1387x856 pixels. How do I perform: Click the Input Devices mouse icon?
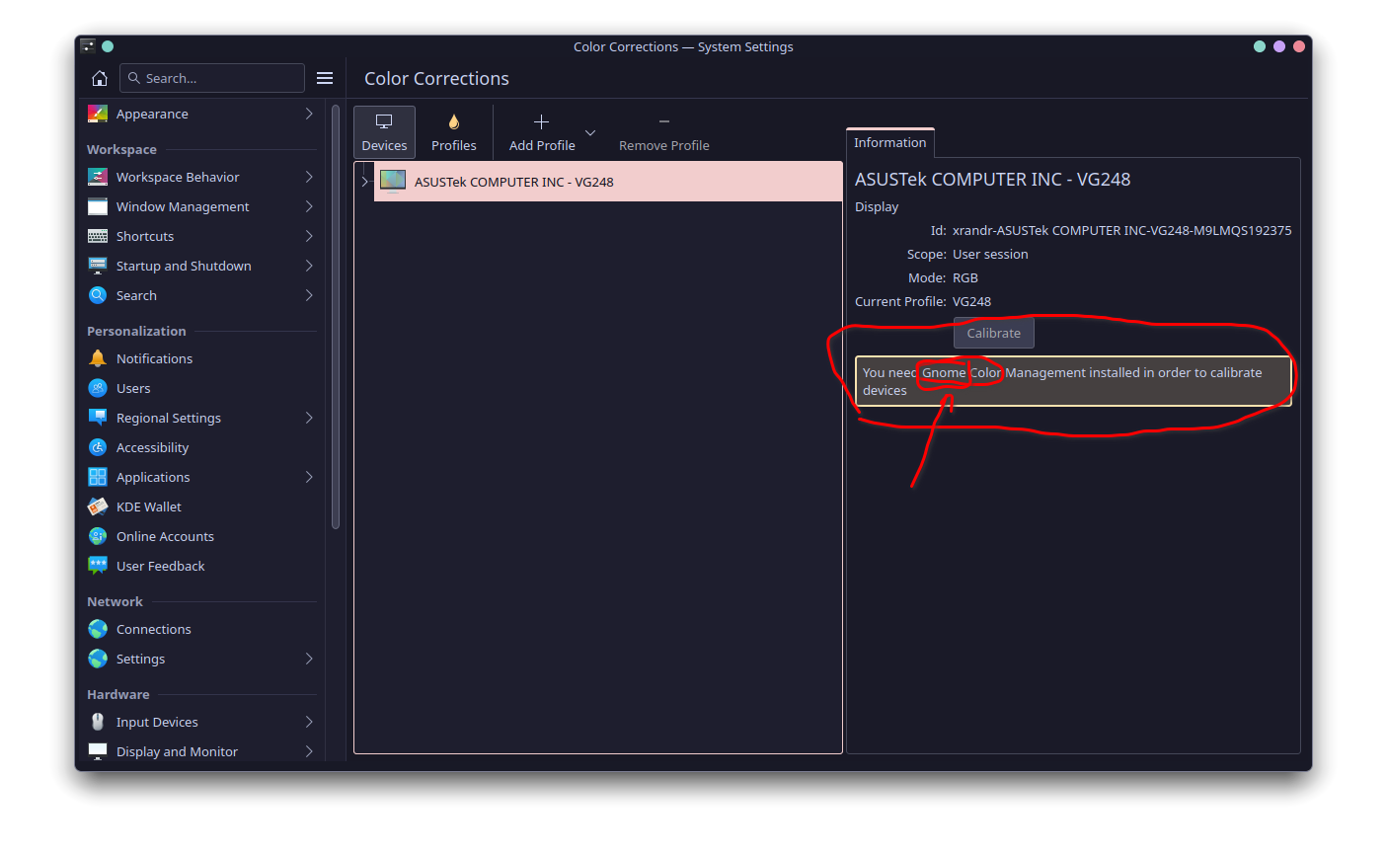(x=98, y=722)
